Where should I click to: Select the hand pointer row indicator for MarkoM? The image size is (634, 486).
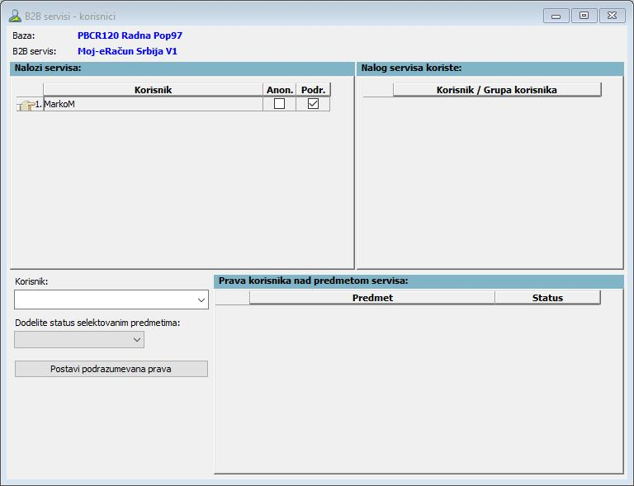pos(26,105)
